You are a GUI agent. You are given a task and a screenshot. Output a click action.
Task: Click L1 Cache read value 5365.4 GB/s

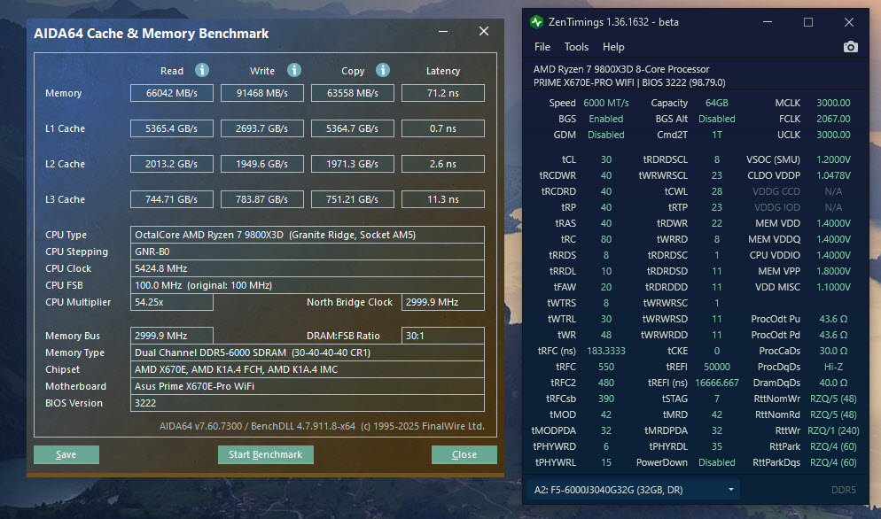click(x=172, y=128)
